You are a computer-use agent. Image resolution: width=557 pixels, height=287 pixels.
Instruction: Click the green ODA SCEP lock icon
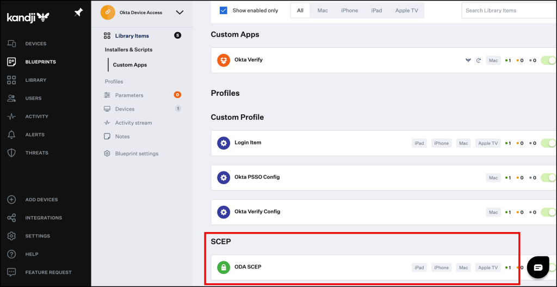(223, 267)
